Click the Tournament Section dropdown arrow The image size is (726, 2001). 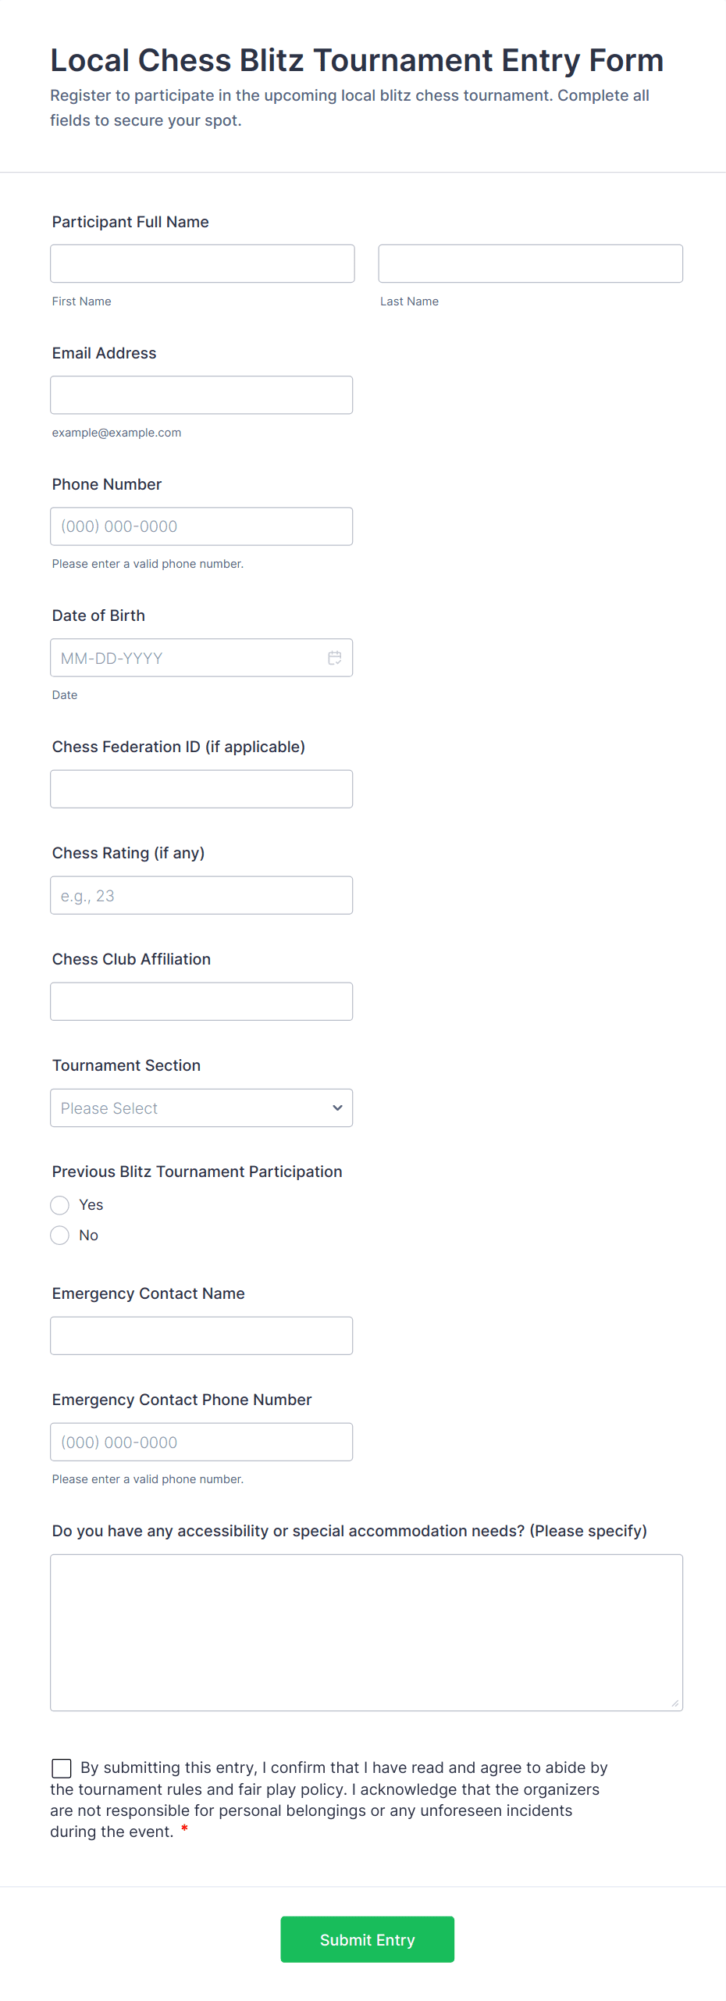click(337, 1108)
